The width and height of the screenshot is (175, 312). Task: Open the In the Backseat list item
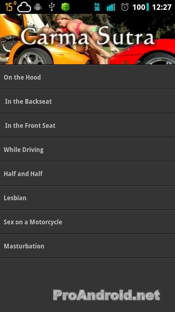pos(87,101)
